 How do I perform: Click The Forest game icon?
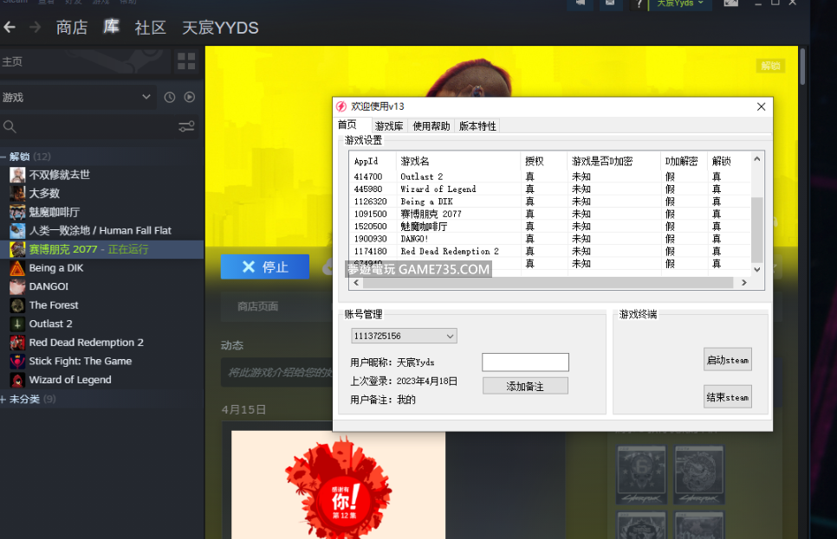pyautogui.click(x=17, y=305)
